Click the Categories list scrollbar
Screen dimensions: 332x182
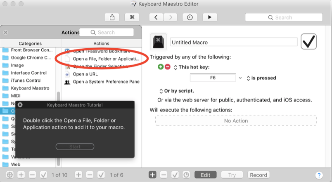coord(59,129)
